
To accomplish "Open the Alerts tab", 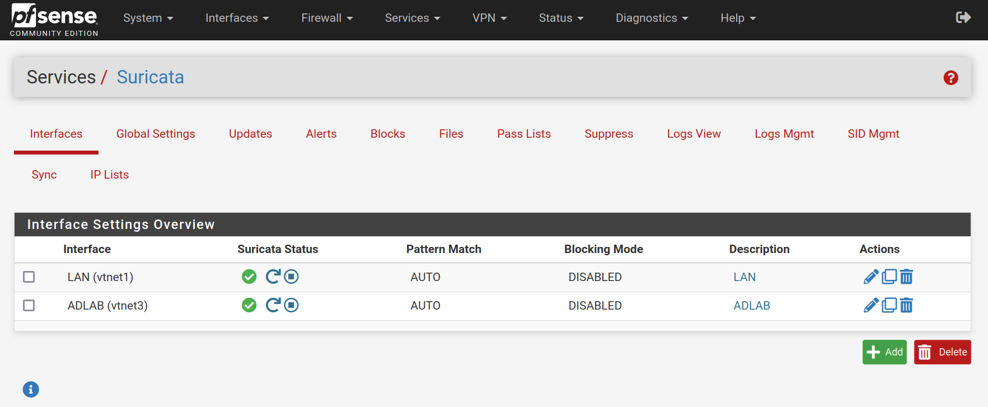I will pos(321,134).
